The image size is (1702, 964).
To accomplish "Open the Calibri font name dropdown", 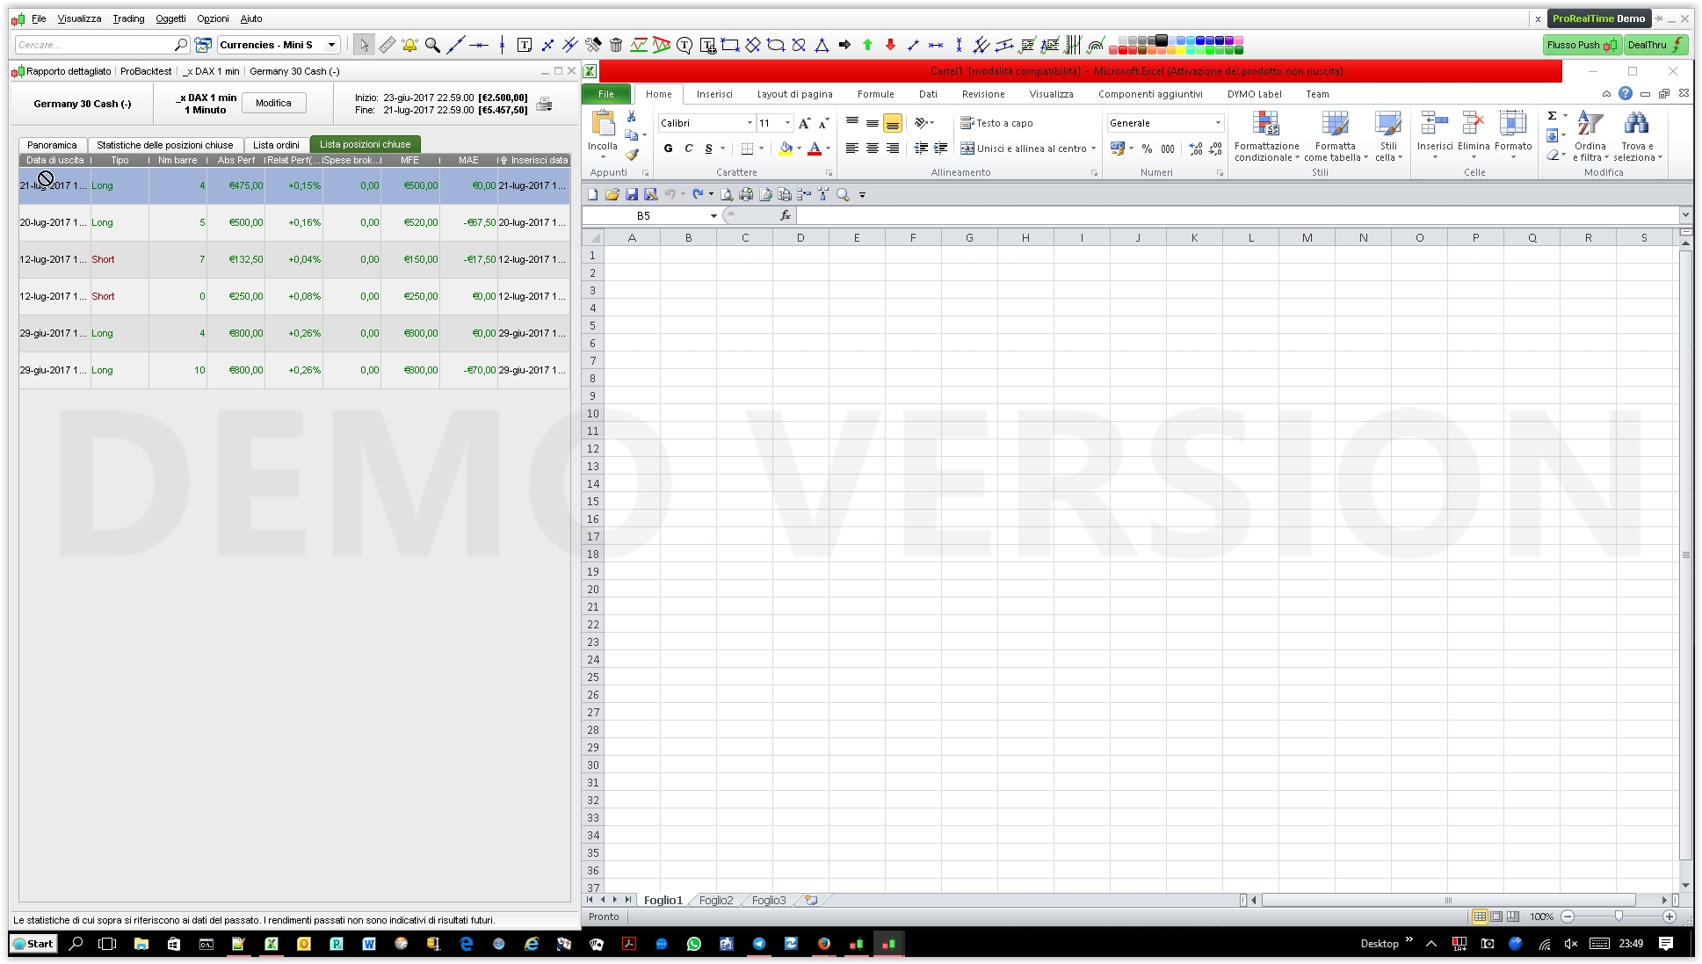I will click(x=750, y=123).
